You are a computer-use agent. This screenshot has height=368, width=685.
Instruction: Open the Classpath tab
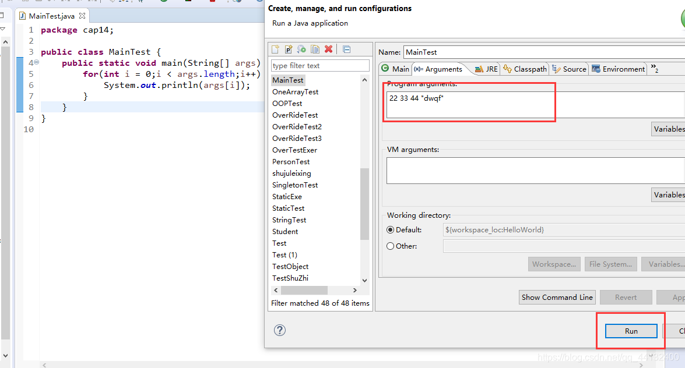(525, 69)
